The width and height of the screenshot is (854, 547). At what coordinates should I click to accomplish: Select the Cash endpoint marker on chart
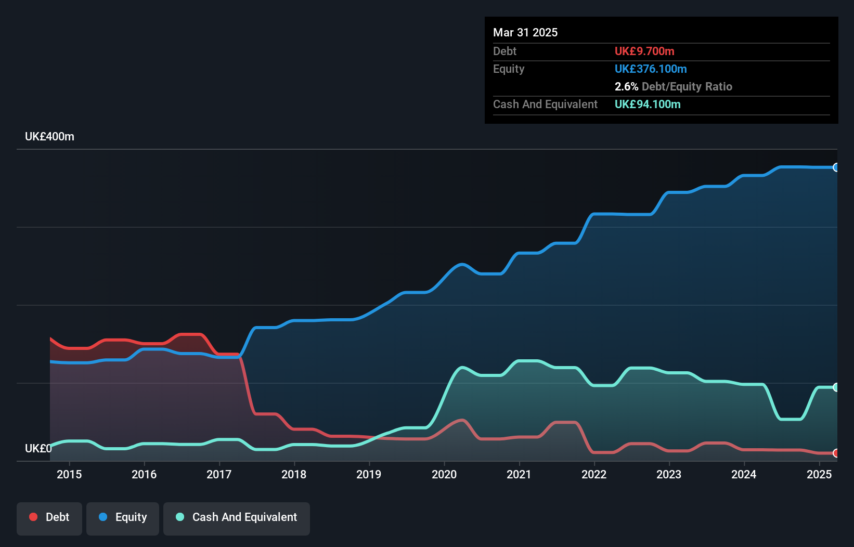[836, 387]
